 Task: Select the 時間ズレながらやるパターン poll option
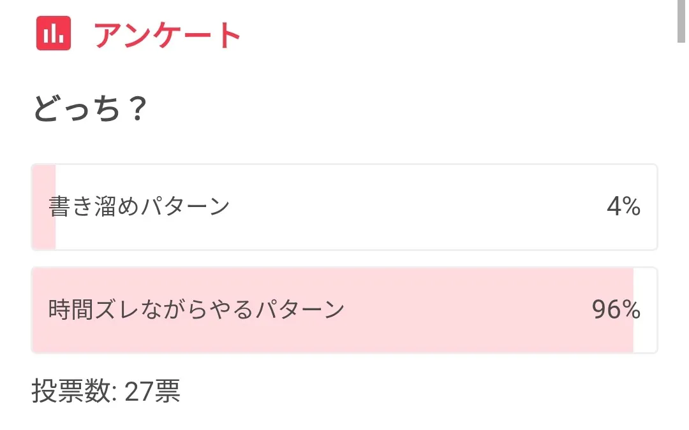(x=196, y=310)
